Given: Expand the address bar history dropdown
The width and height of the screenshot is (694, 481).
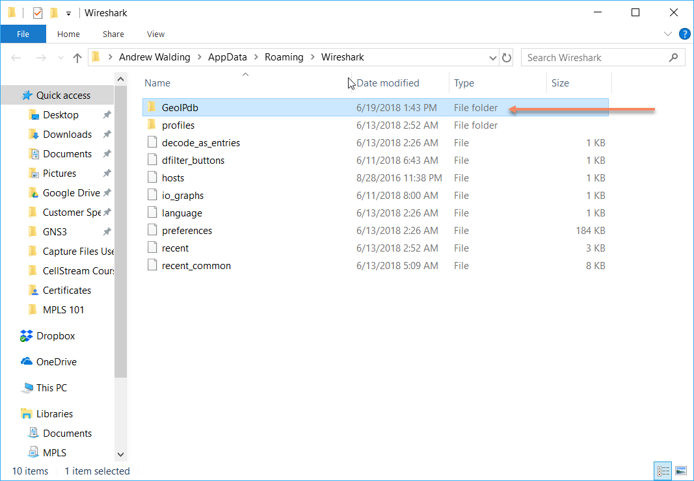Looking at the screenshot, I should pyautogui.click(x=492, y=58).
